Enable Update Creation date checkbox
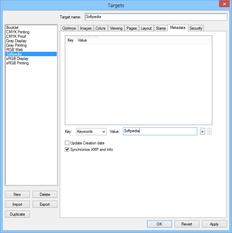 pos(67,143)
